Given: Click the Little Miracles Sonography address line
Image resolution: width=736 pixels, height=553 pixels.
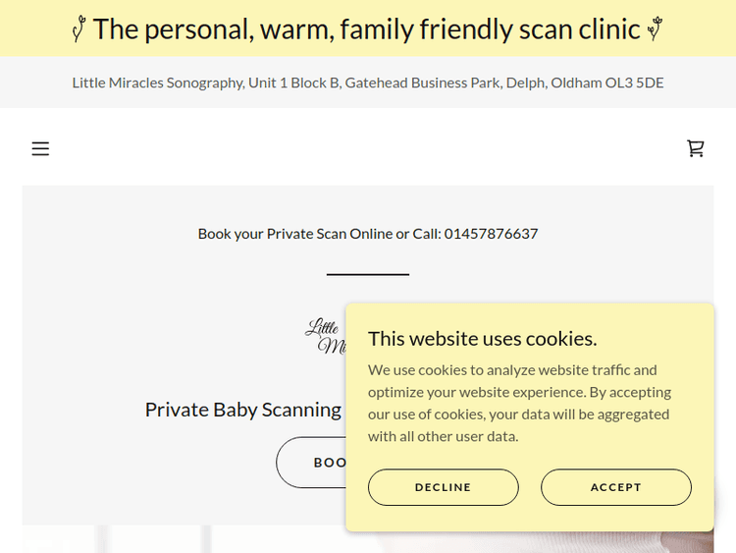Looking at the screenshot, I should click(368, 83).
